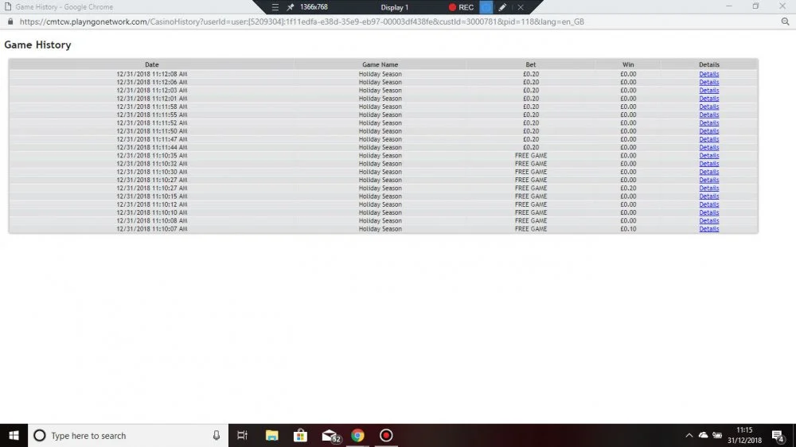Open File Explorer from taskbar

pos(271,435)
